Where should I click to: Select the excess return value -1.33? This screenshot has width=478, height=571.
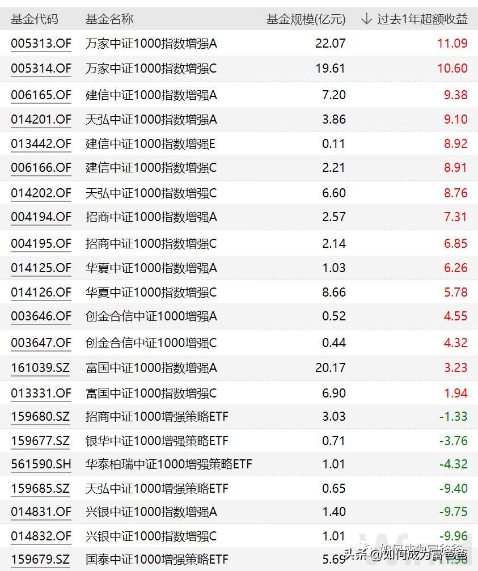(453, 416)
